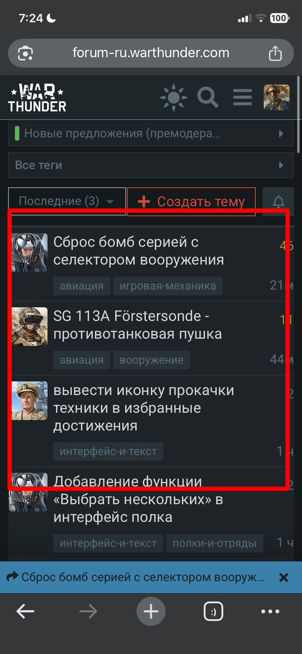
Task: Open user profile avatar in header
Action: pyautogui.click(x=277, y=97)
